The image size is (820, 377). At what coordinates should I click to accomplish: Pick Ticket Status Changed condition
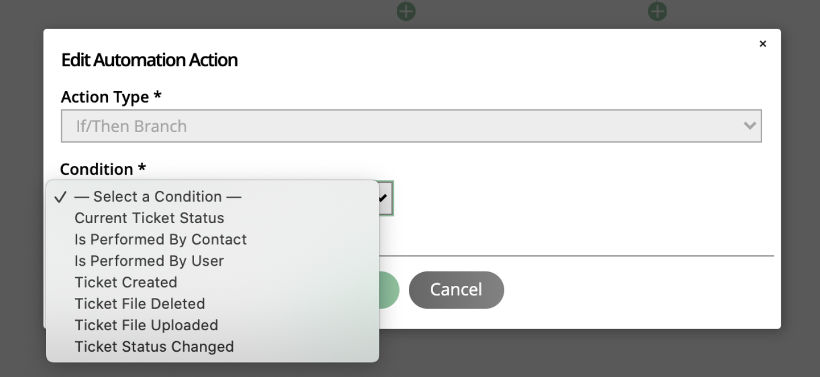click(154, 346)
